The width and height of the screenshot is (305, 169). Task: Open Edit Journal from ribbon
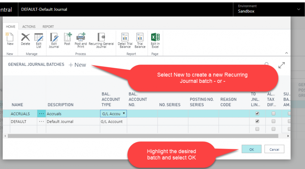pyautogui.click(x=54, y=41)
